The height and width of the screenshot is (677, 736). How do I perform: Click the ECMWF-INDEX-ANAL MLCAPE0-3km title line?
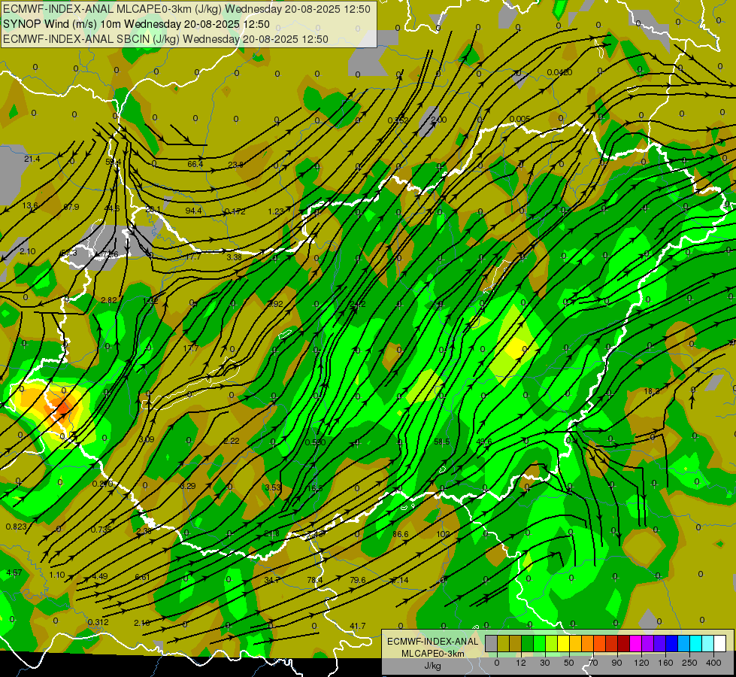coord(186,9)
